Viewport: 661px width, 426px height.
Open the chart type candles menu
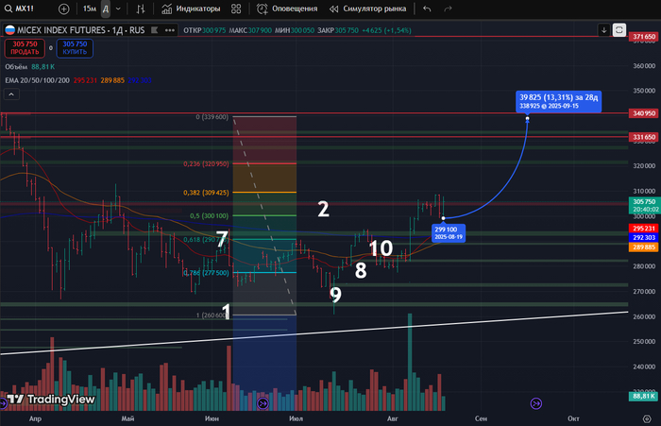140,9
